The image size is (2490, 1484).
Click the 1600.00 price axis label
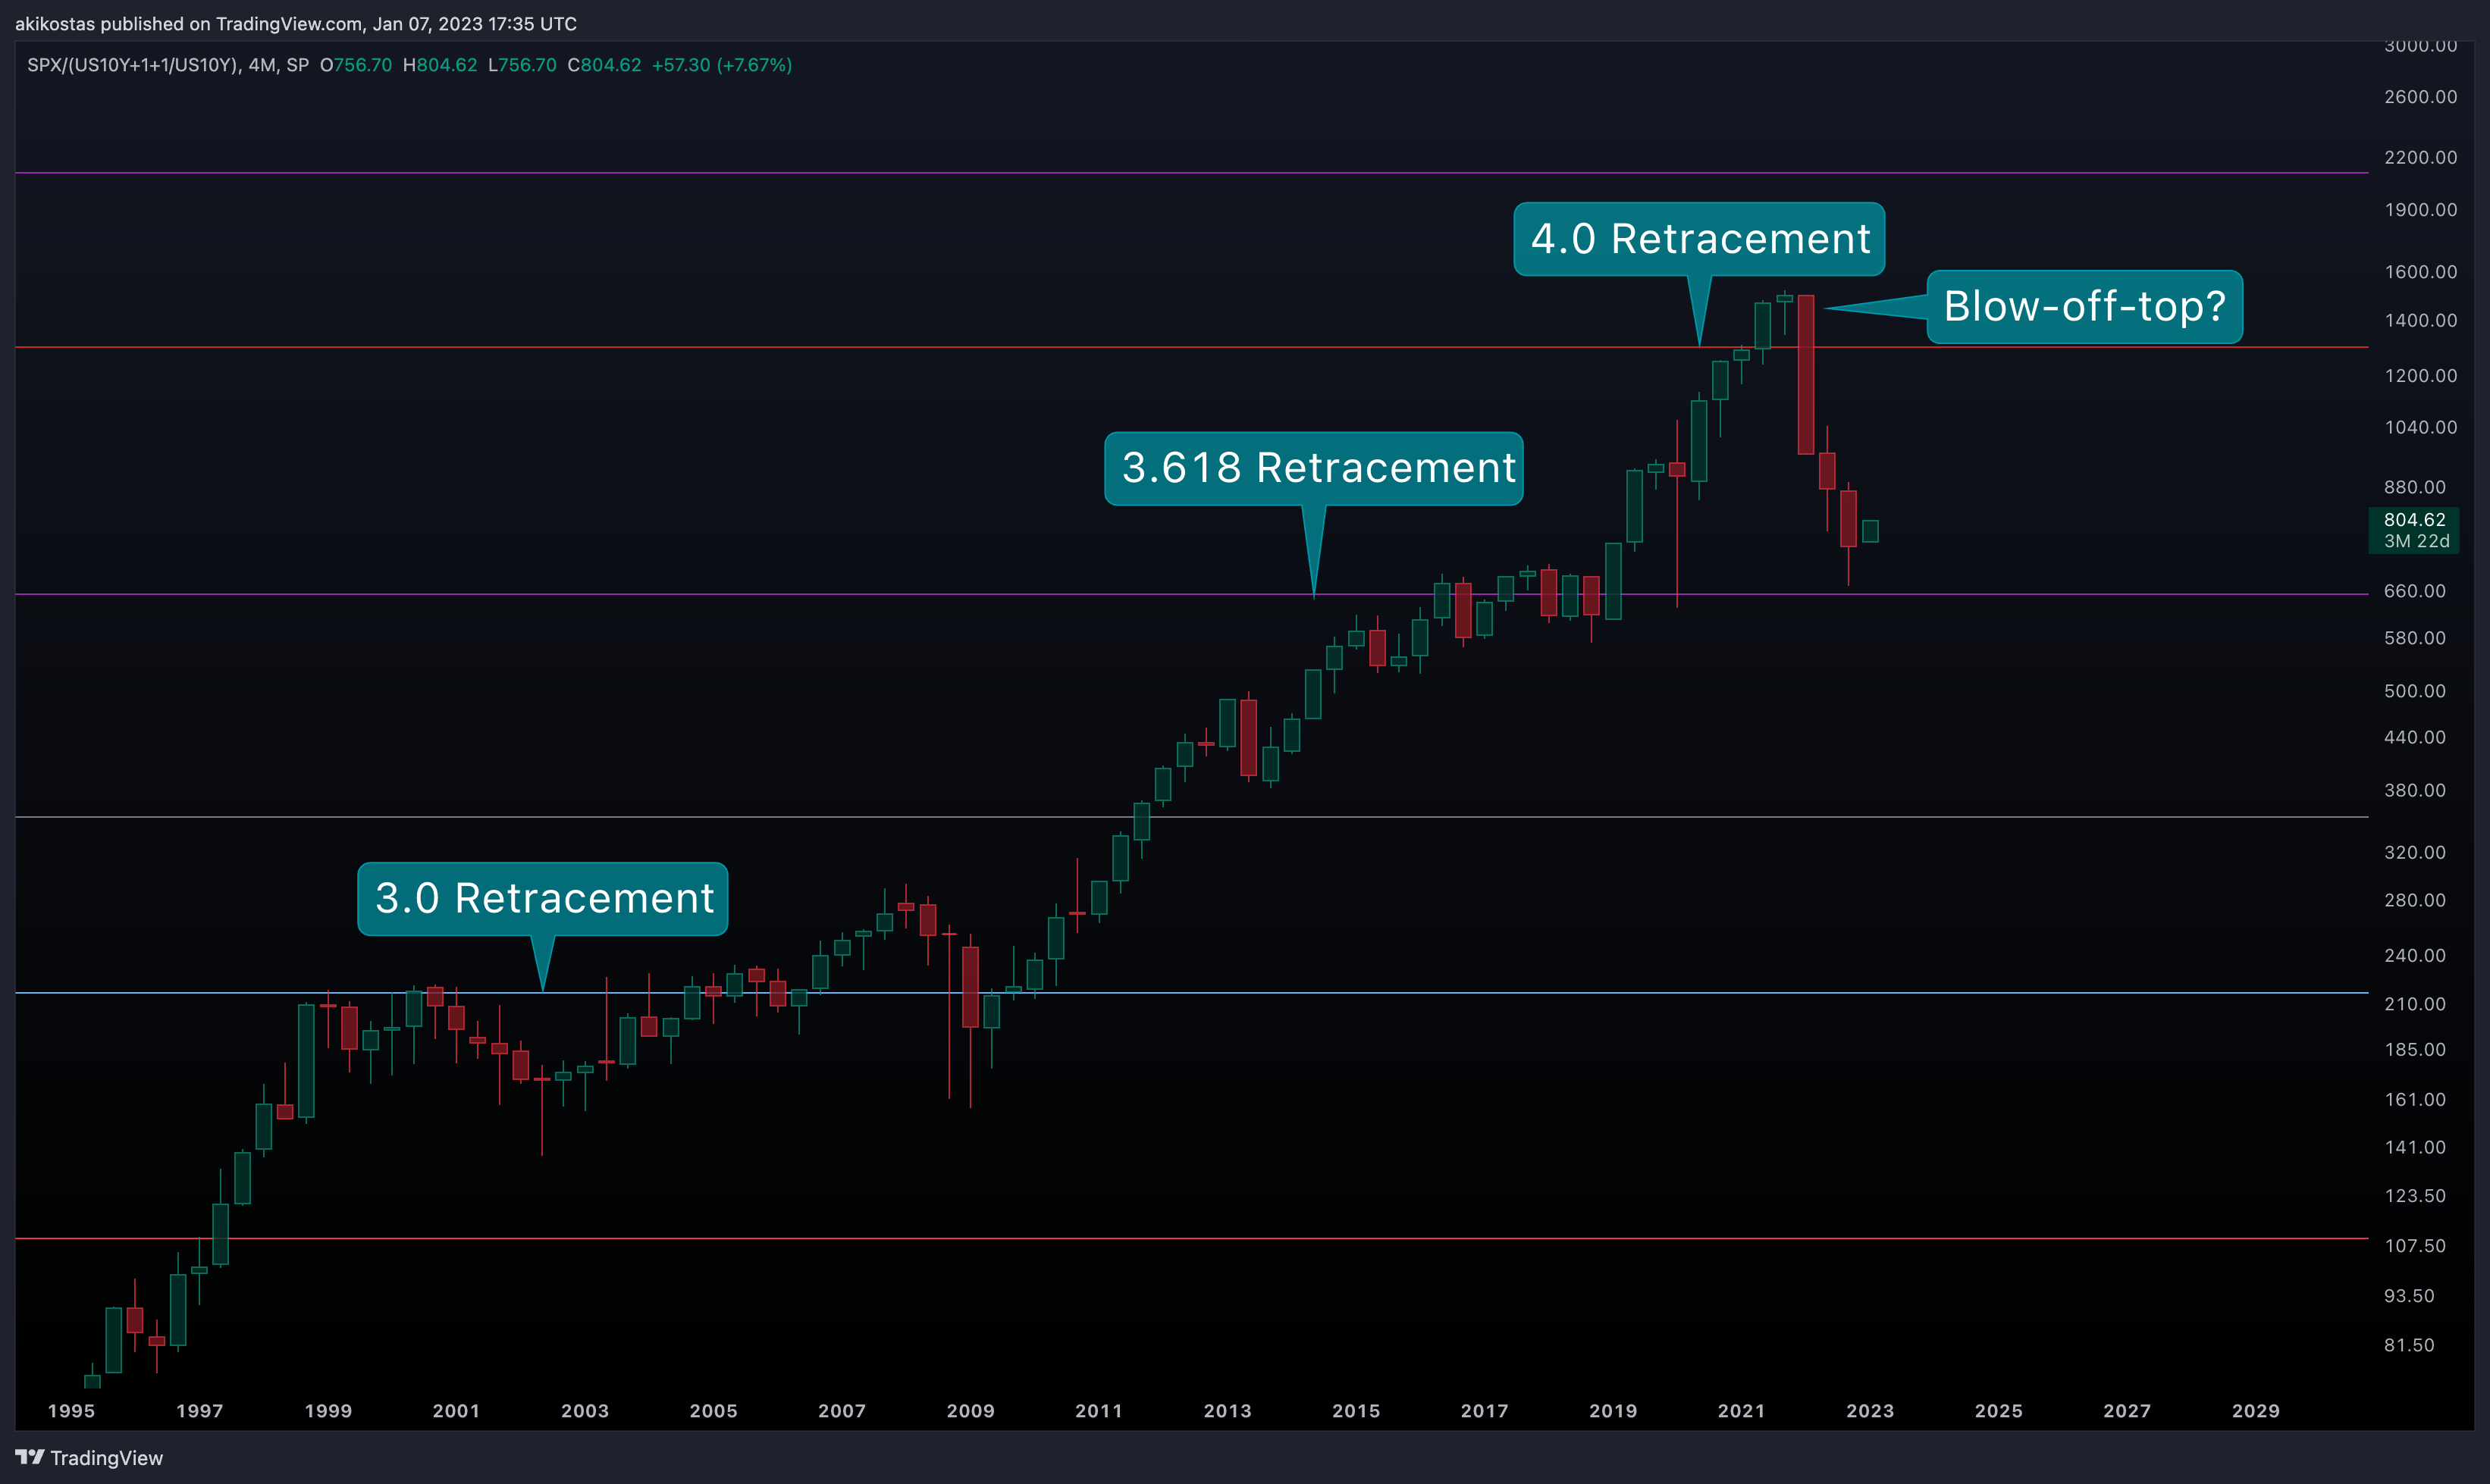click(x=2420, y=272)
